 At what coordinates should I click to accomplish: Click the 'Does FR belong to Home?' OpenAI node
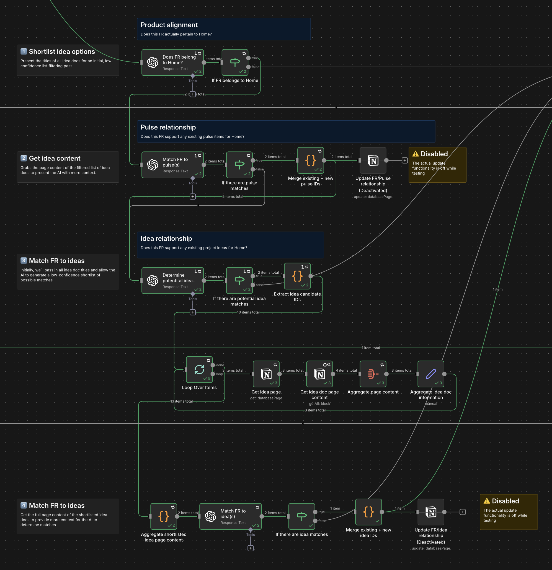[x=172, y=63]
